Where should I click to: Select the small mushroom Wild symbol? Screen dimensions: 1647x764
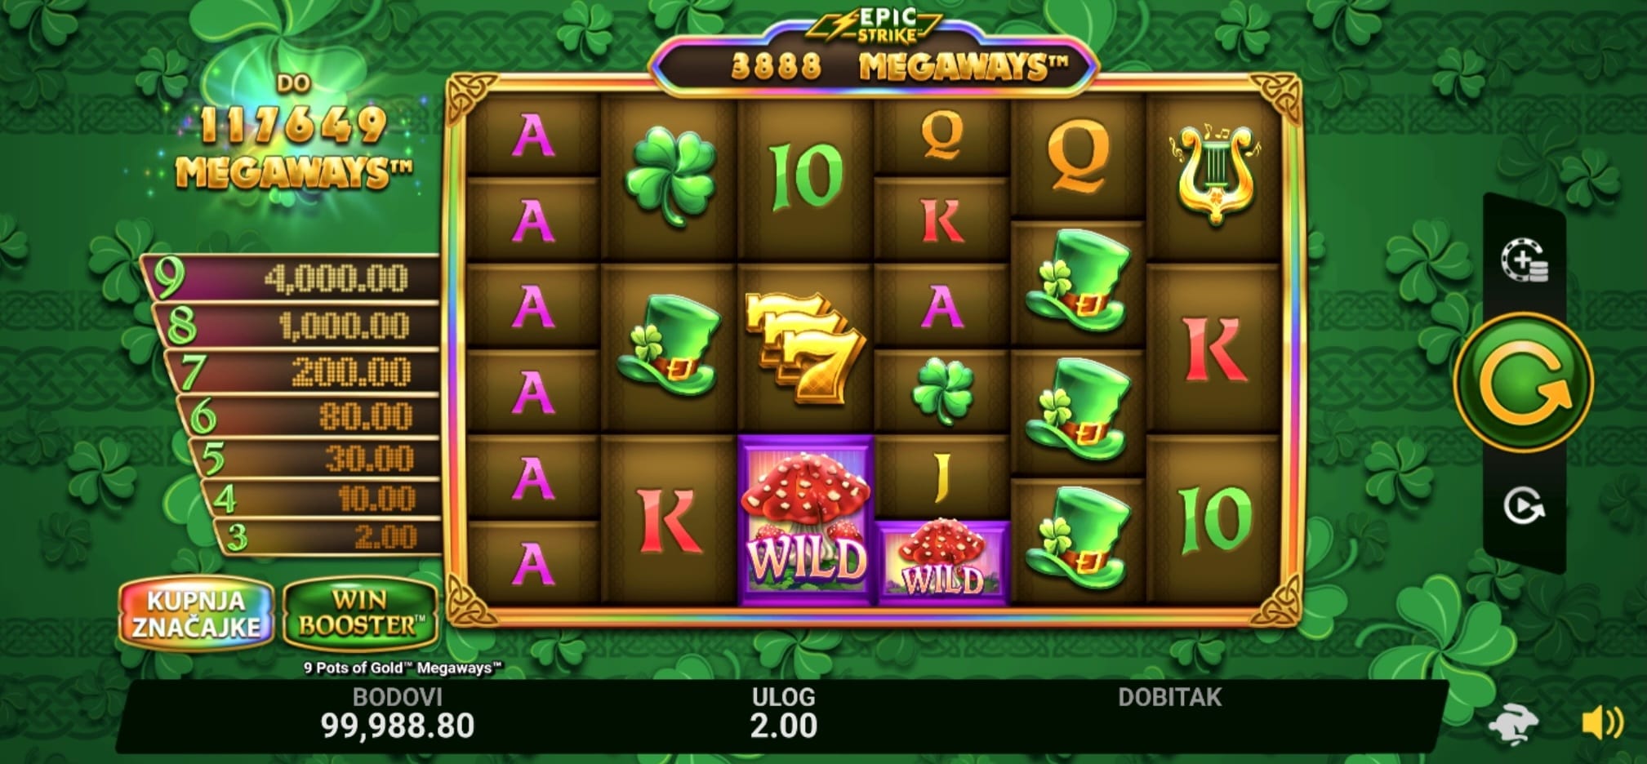pos(941,562)
